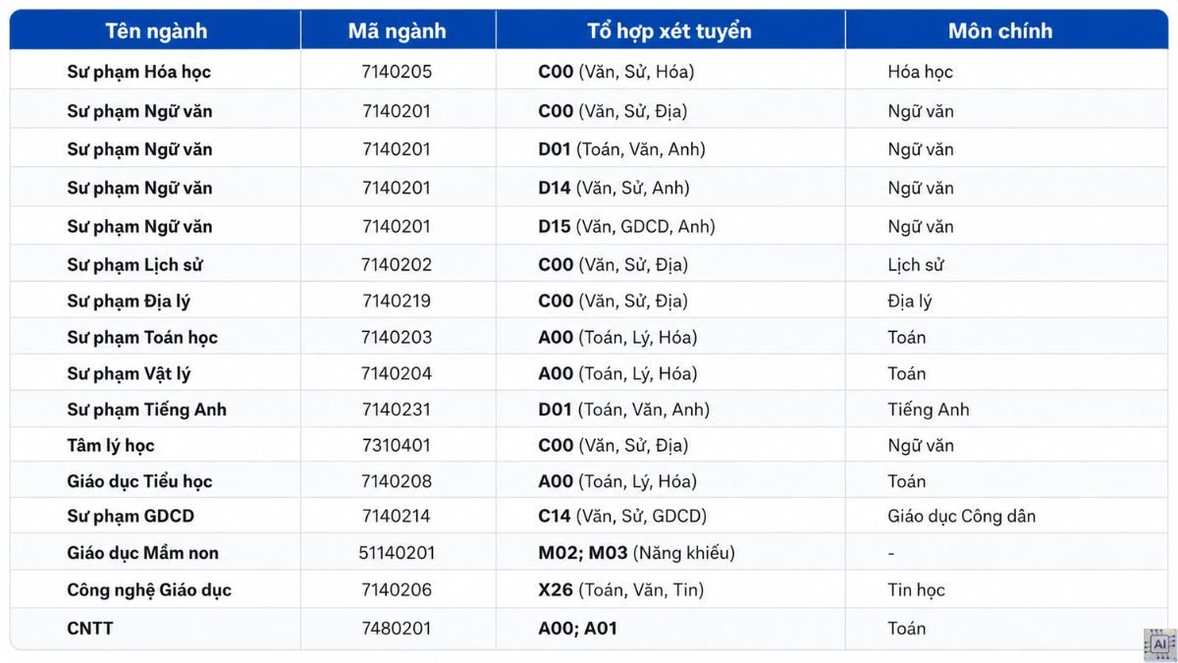
Task: Click 'Giáo dục Tiểu học' cell
Action: pos(139,481)
